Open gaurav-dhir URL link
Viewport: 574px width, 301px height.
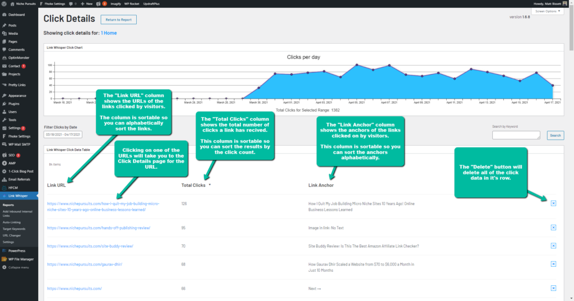coord(85,265)
